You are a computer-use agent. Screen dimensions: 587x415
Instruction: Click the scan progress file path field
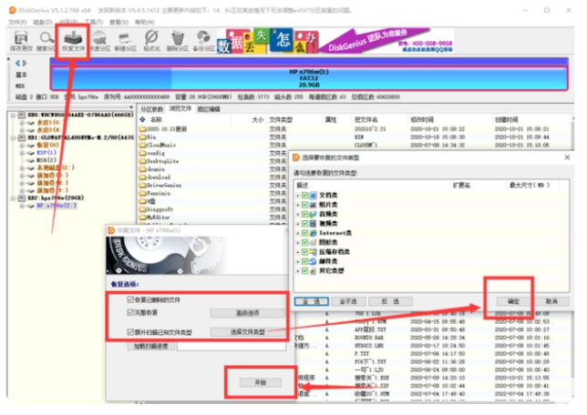[x=232, y=346]
